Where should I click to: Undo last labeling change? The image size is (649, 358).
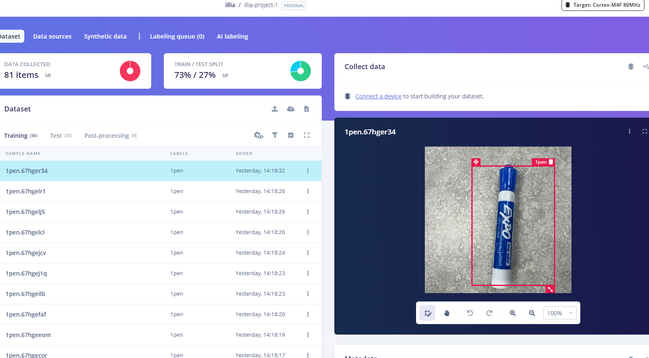pos(470,313)
